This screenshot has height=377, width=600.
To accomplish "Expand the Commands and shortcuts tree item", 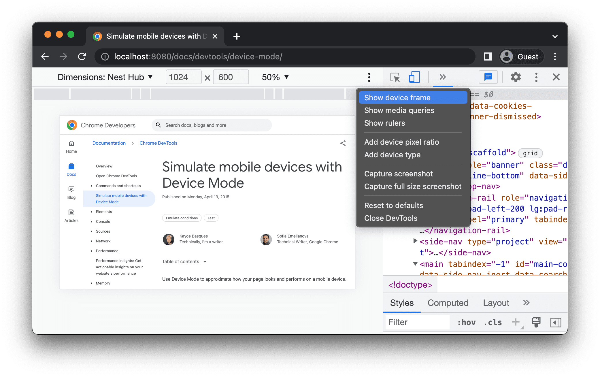I will pos(92,185).
